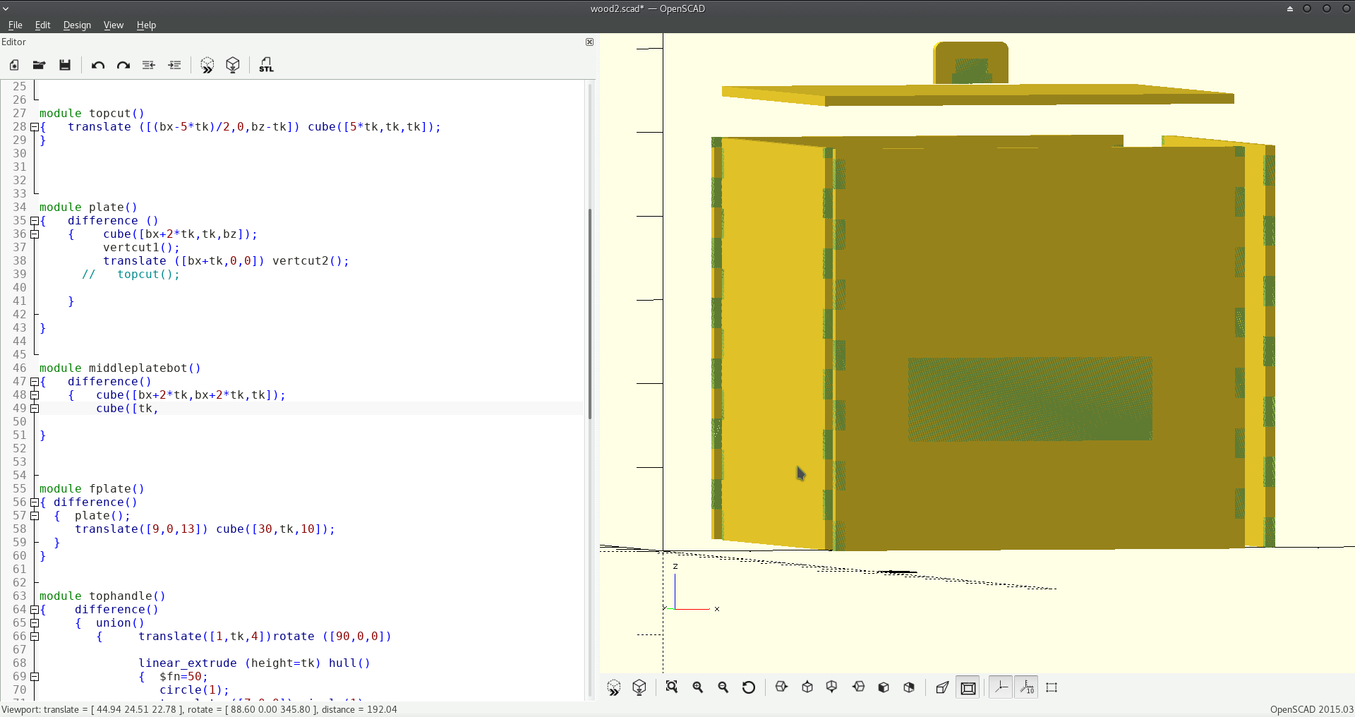Screen dimensions: 1355x717
Task: Click the Export as STL icon
Action: pyautogui.click(x=266, y=65)
